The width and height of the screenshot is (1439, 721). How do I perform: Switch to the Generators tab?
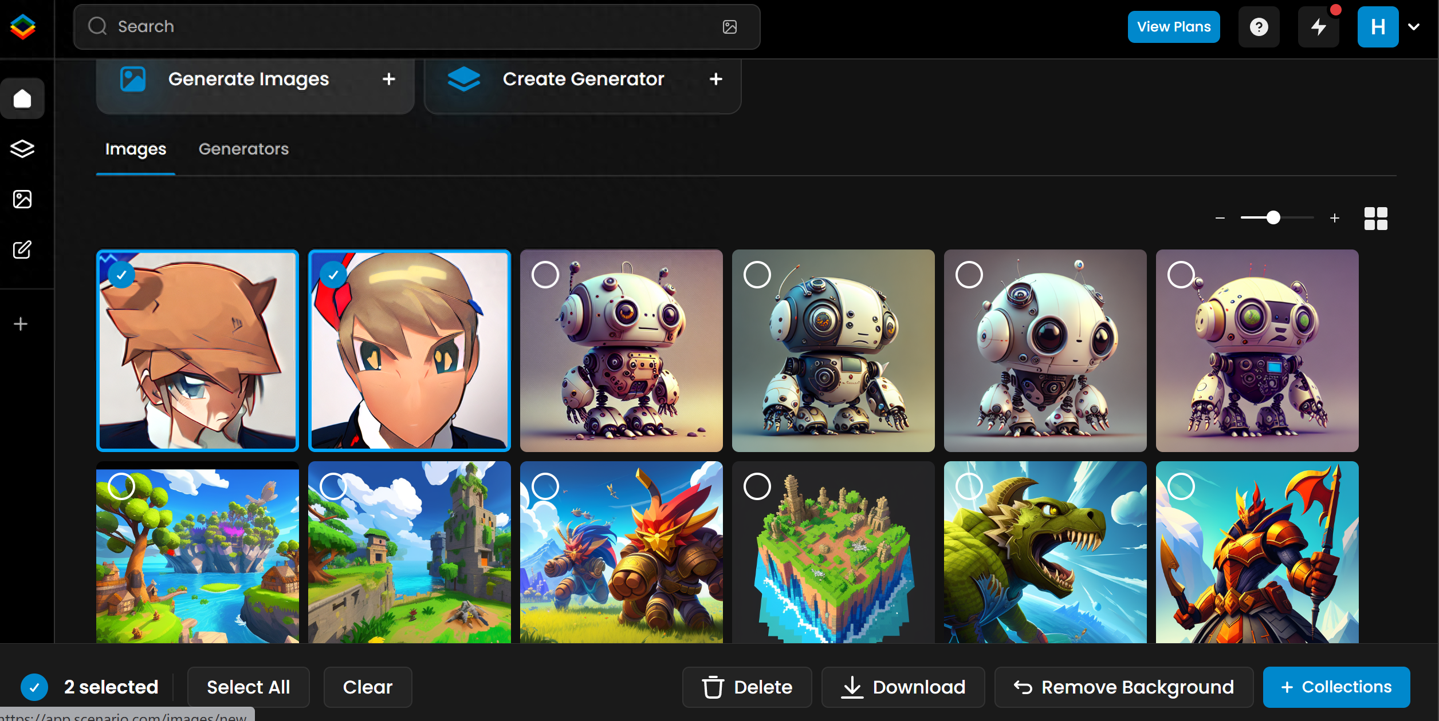click(x=243, y=149)
